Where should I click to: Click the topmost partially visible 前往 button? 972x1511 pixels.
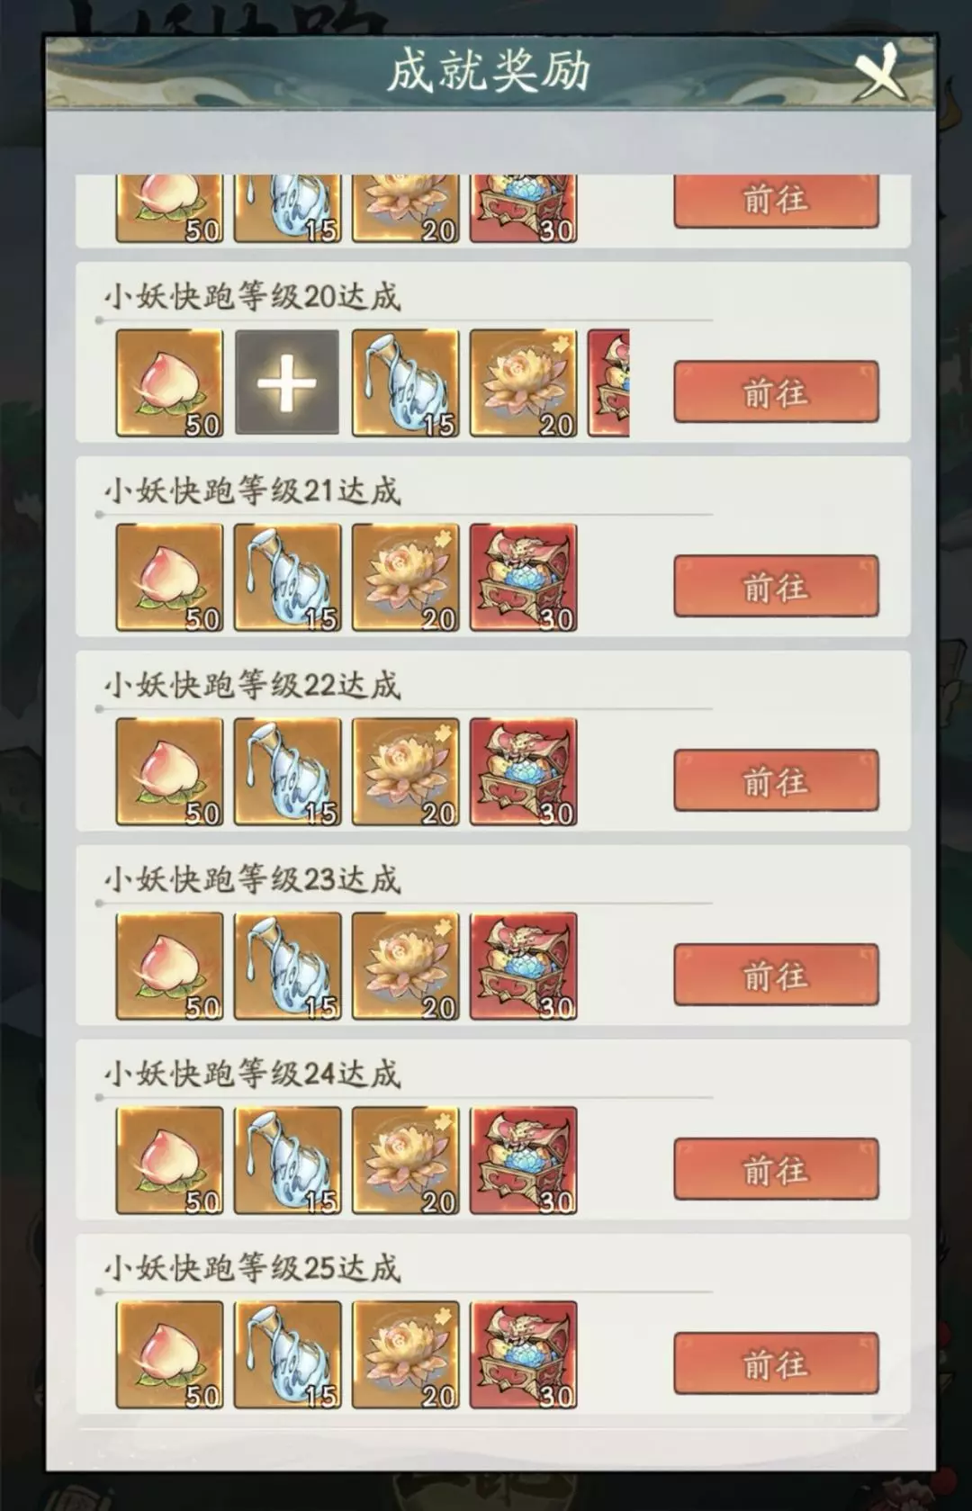776,201
